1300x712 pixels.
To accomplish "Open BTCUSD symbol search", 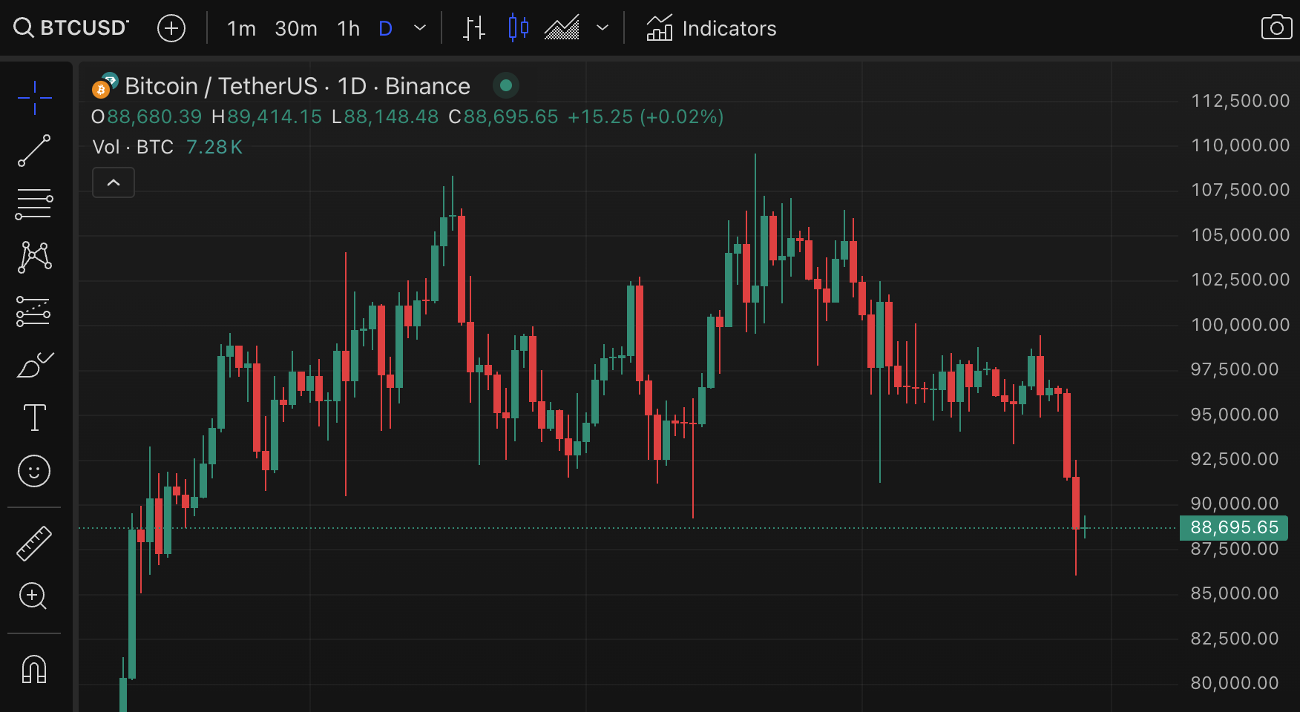I will [x=71, y=28].
